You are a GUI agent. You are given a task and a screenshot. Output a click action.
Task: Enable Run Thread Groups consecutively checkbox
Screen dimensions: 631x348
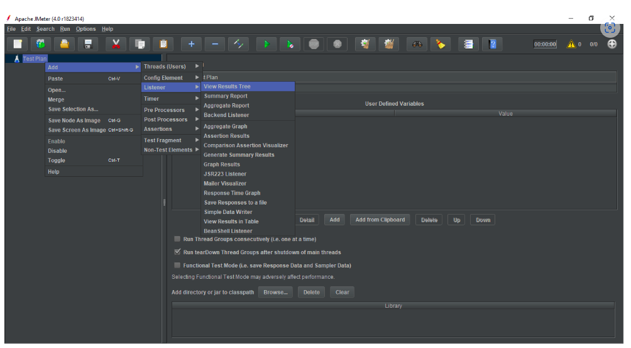[177, 239]
